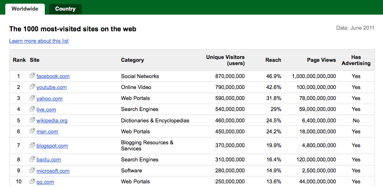Open external-link icon beside blogspot.com

pos(32,145)
